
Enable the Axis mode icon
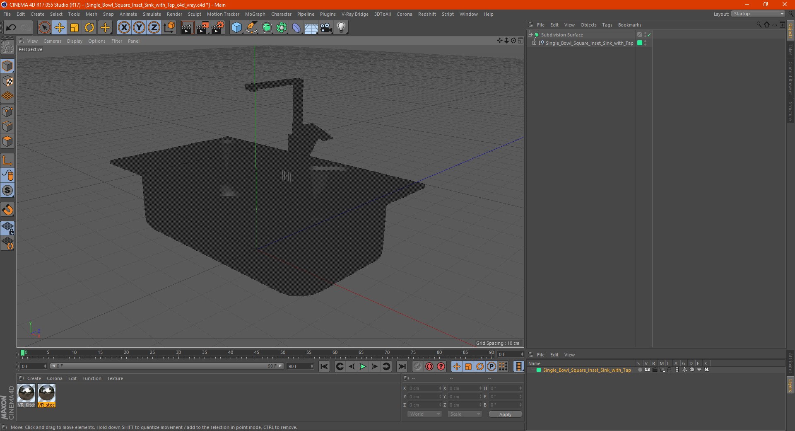(x=7, y=160)
